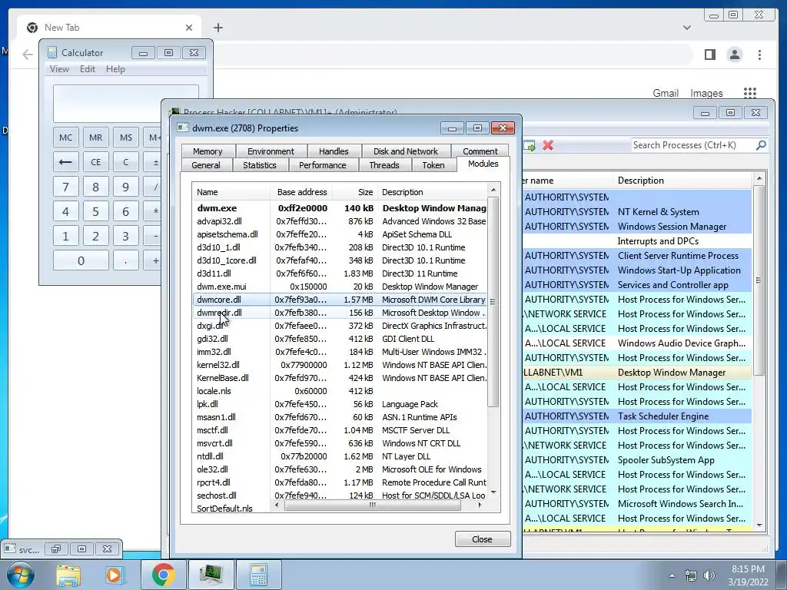Click the Chrome back arrow

tap(28, 55)
